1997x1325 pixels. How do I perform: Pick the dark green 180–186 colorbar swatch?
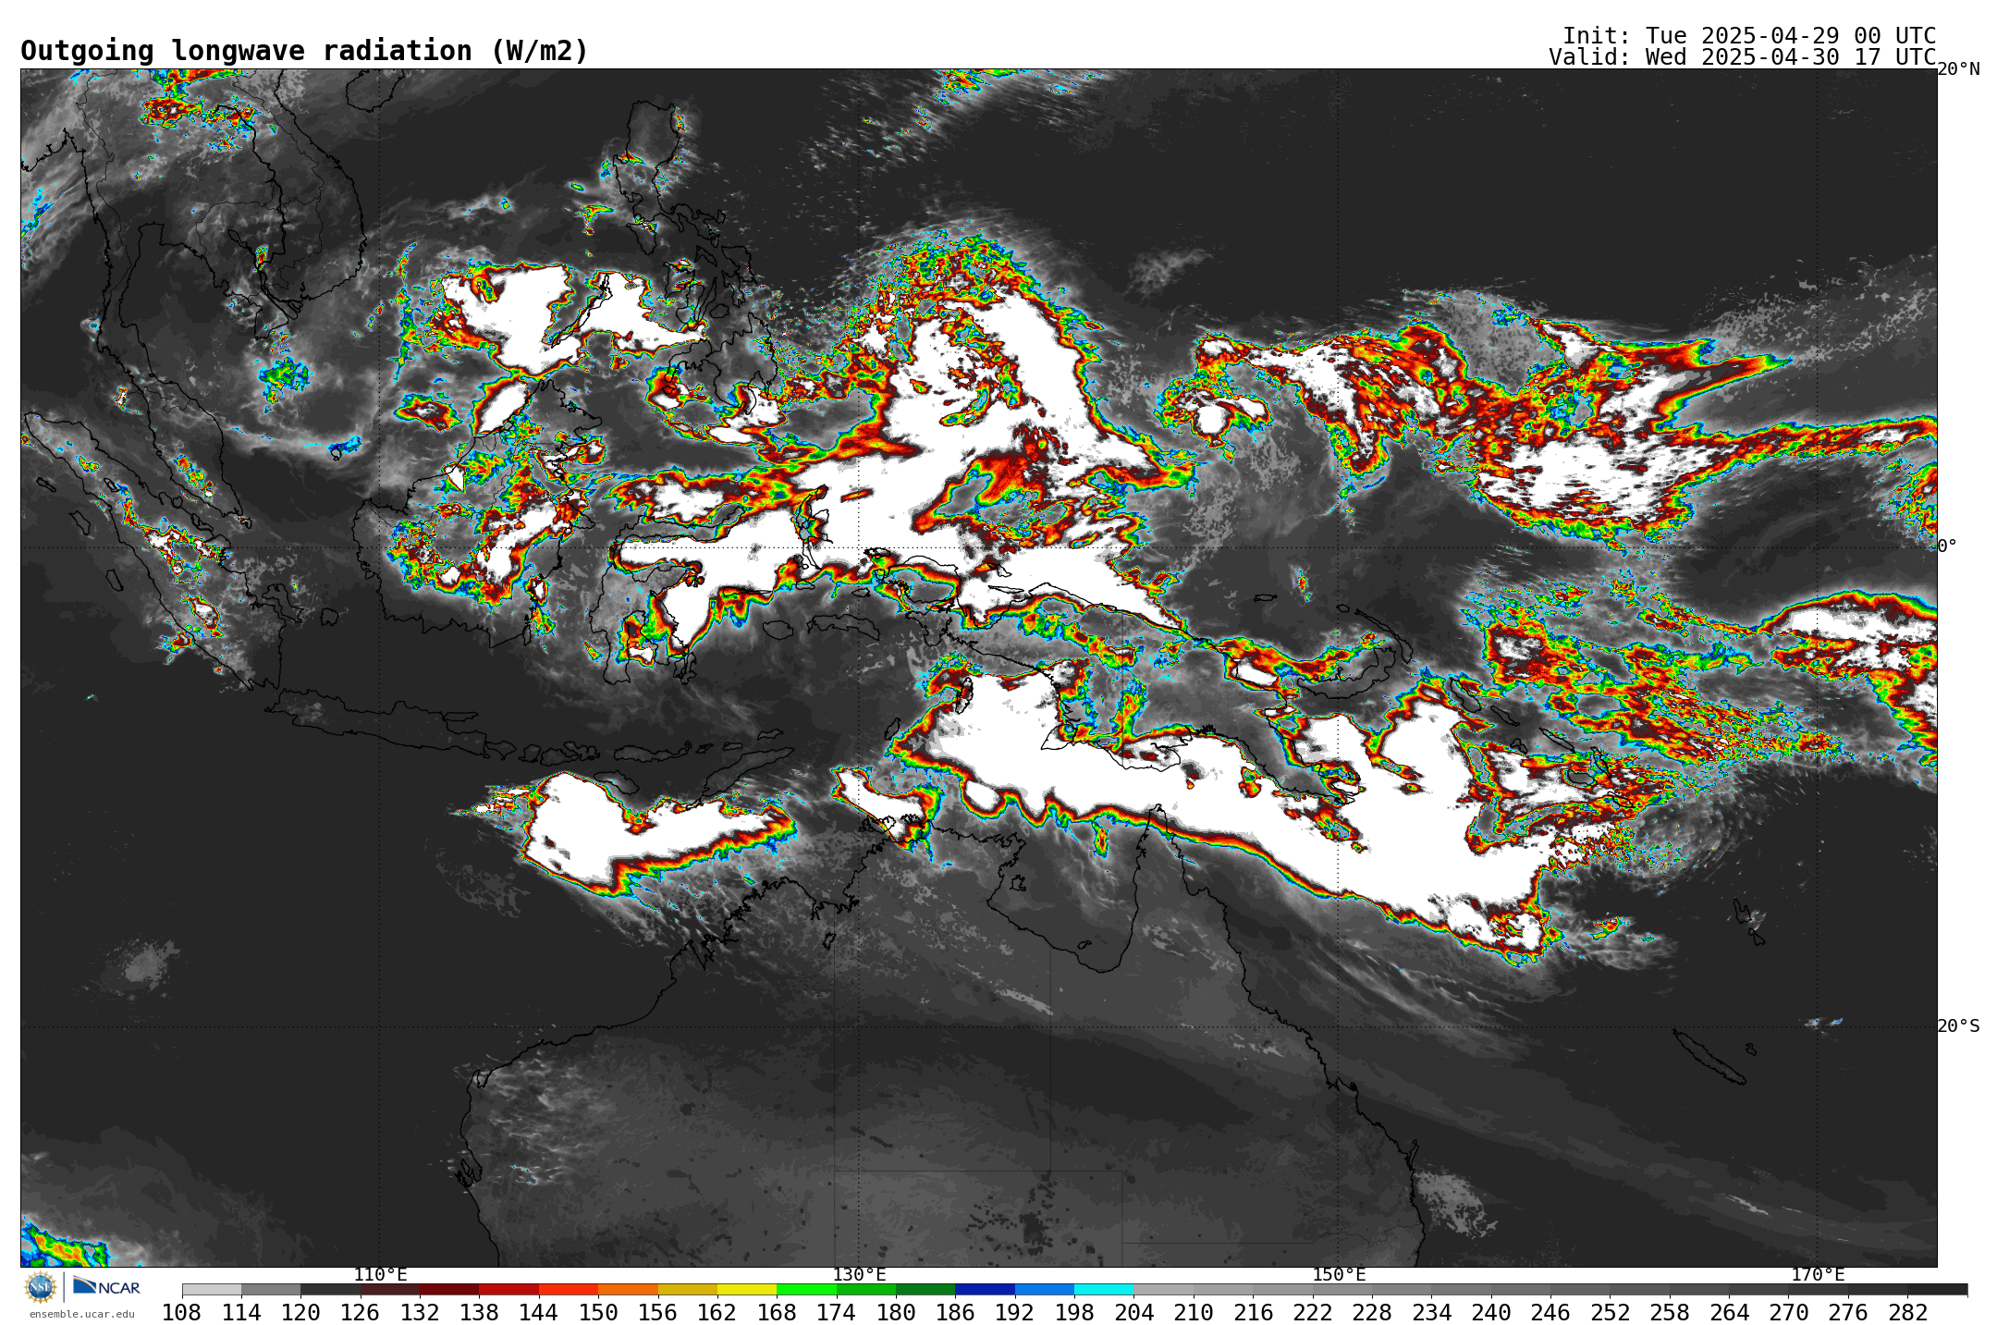925,1290
